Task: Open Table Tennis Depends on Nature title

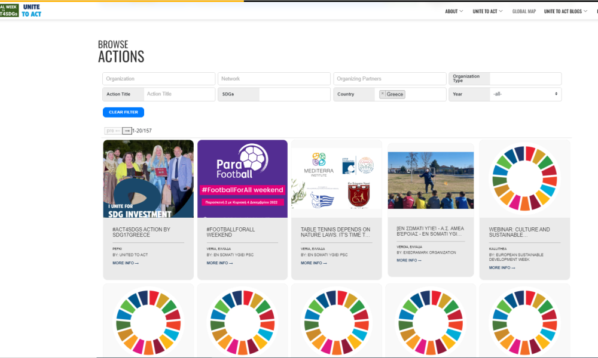Action: coord(335,232)
